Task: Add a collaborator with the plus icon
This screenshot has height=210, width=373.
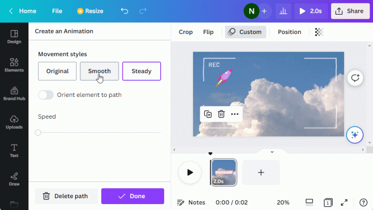Action: click(x=264, y=11)
